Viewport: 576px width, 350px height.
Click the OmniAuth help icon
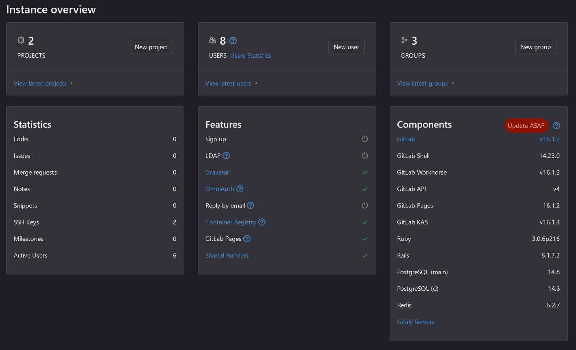tap(240, 189)
